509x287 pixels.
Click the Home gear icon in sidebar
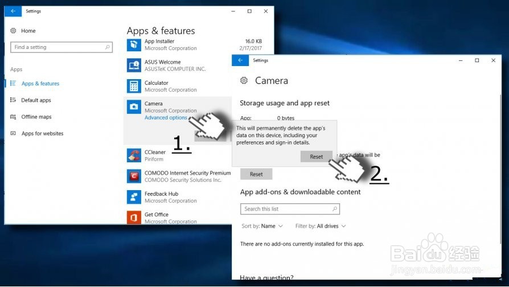tap(13, 31)
